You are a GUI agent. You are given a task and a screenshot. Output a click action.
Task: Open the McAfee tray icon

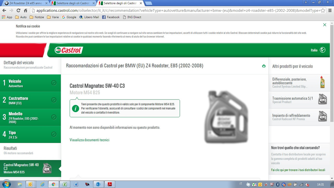[272, 185]
